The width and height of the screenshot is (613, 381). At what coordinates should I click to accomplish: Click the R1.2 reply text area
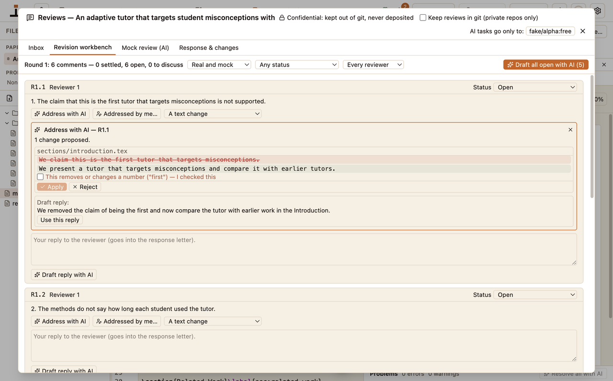pos(304,346)
